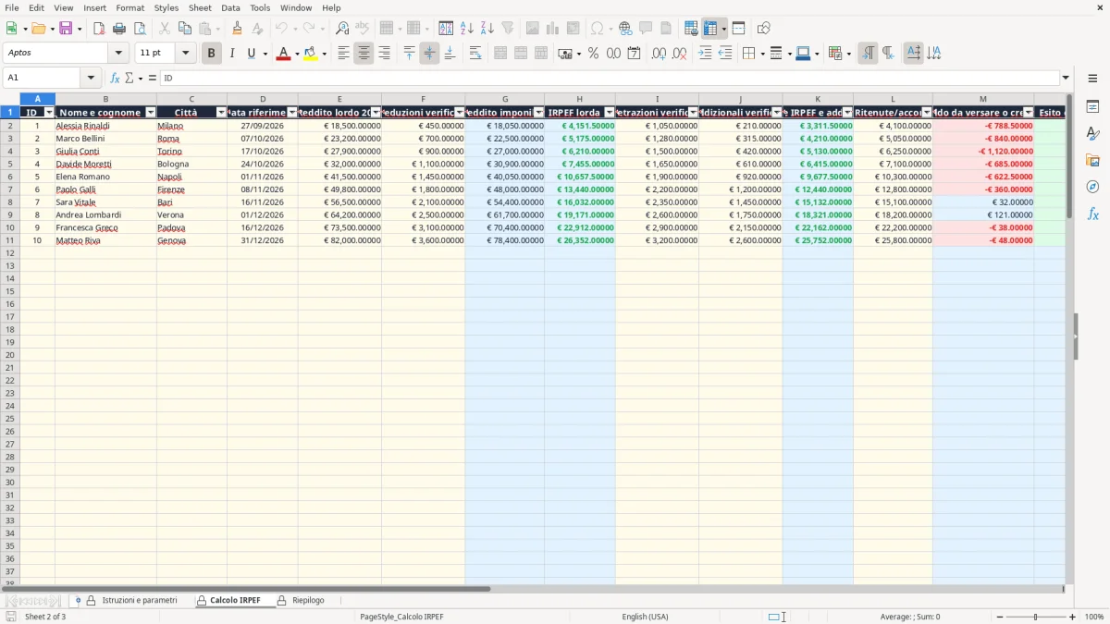Click the Copy icon

[185, 29]
